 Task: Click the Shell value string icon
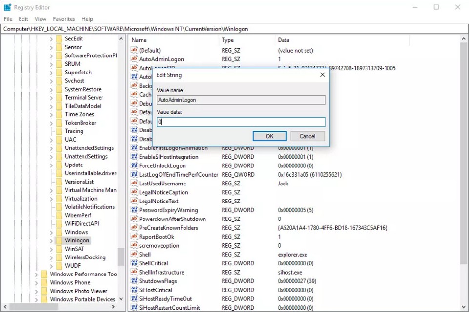[134, 254]
